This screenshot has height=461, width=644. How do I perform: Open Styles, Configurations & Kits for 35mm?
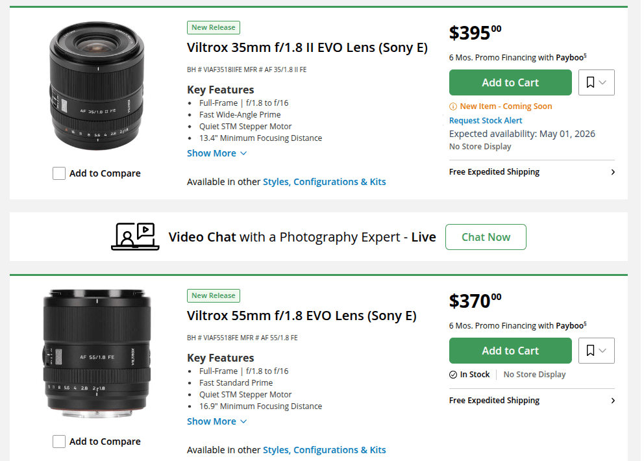pos(324,182)
